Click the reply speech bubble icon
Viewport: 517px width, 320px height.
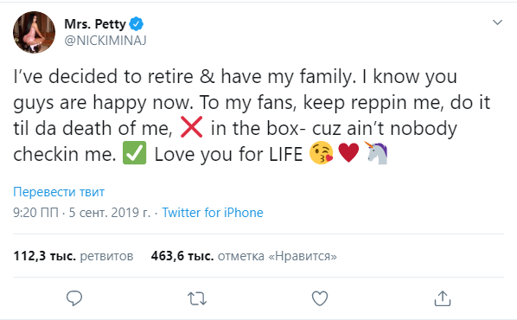click(74, 298)
